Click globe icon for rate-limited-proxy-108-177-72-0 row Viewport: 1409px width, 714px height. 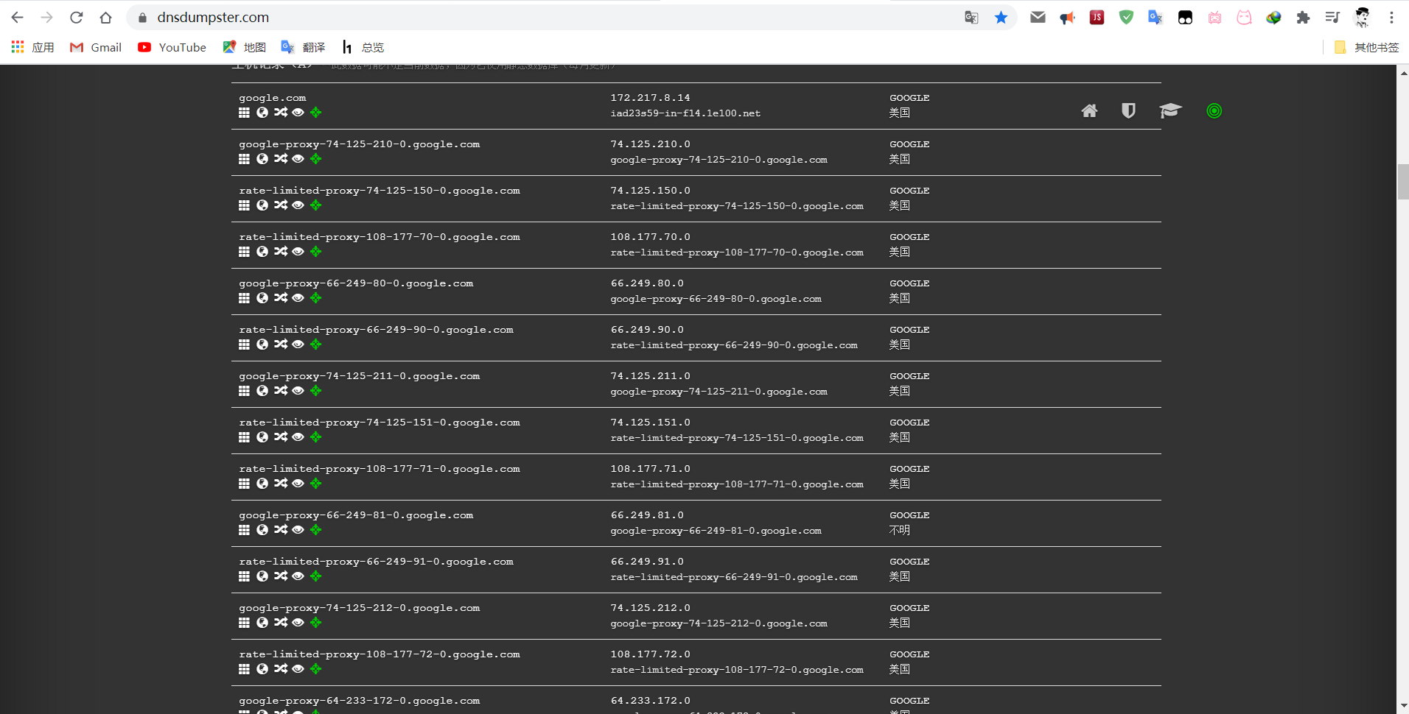(262, 669)
